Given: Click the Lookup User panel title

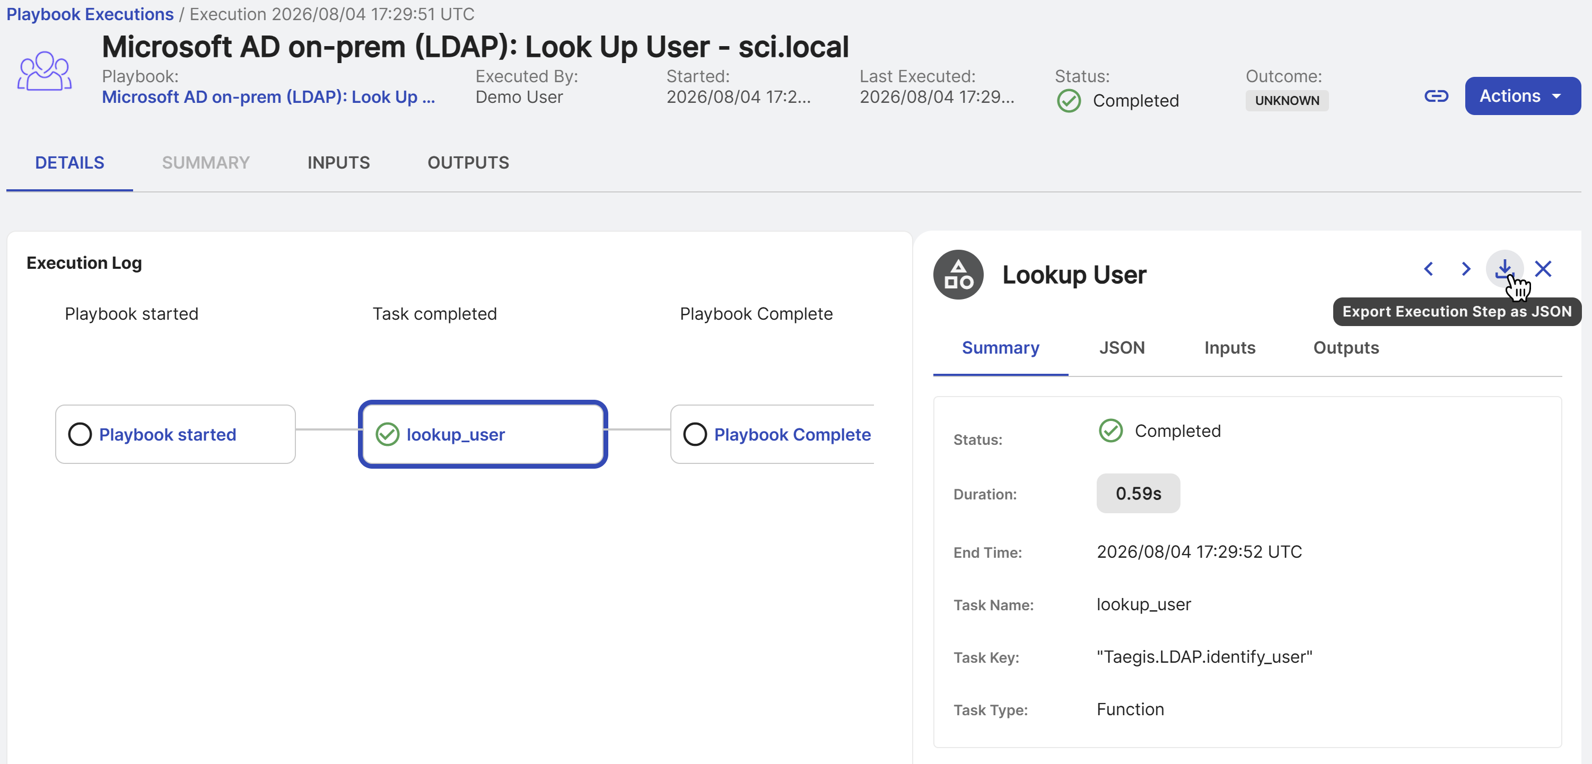Looking at the screenshot, I should (x=1074, y=275).
